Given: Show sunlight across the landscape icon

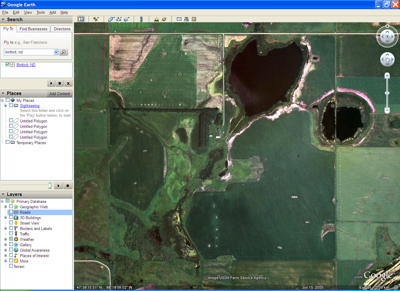Looking at the screenshot, I should pos(156,19).
